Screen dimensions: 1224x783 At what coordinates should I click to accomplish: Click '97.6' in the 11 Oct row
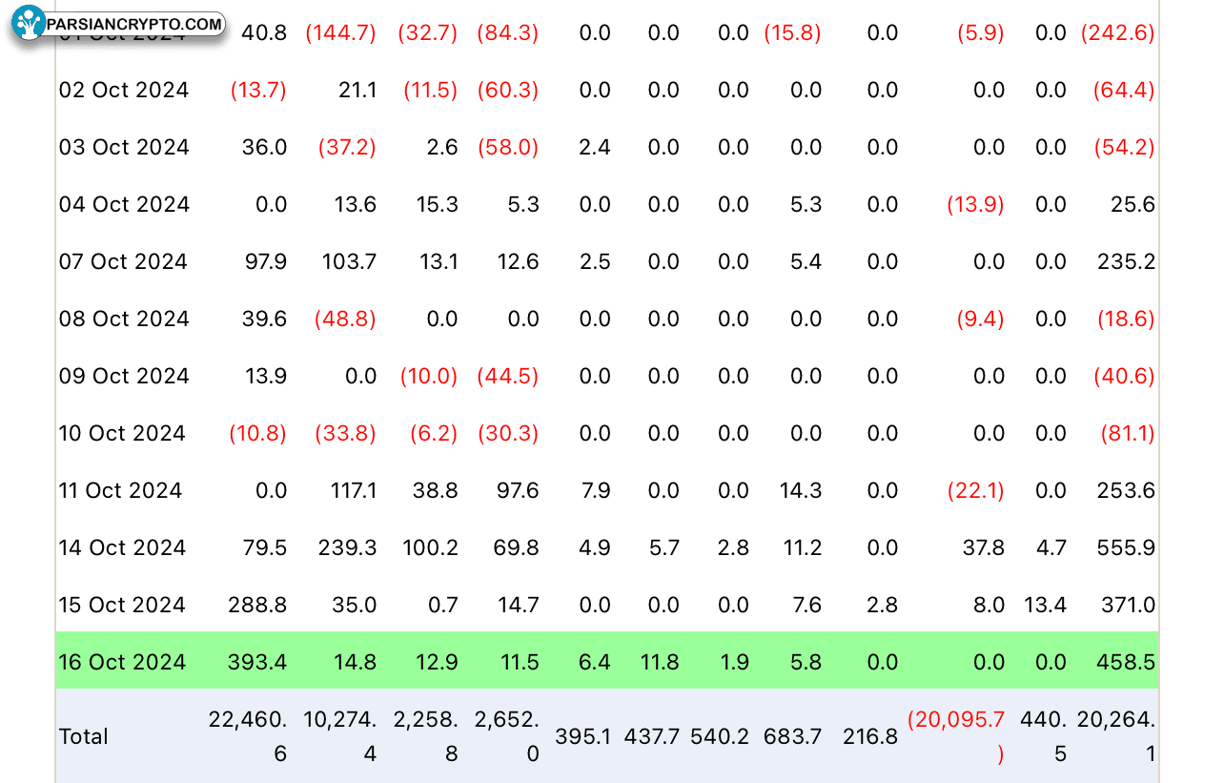pyautogui.click(x=519, y=490)
